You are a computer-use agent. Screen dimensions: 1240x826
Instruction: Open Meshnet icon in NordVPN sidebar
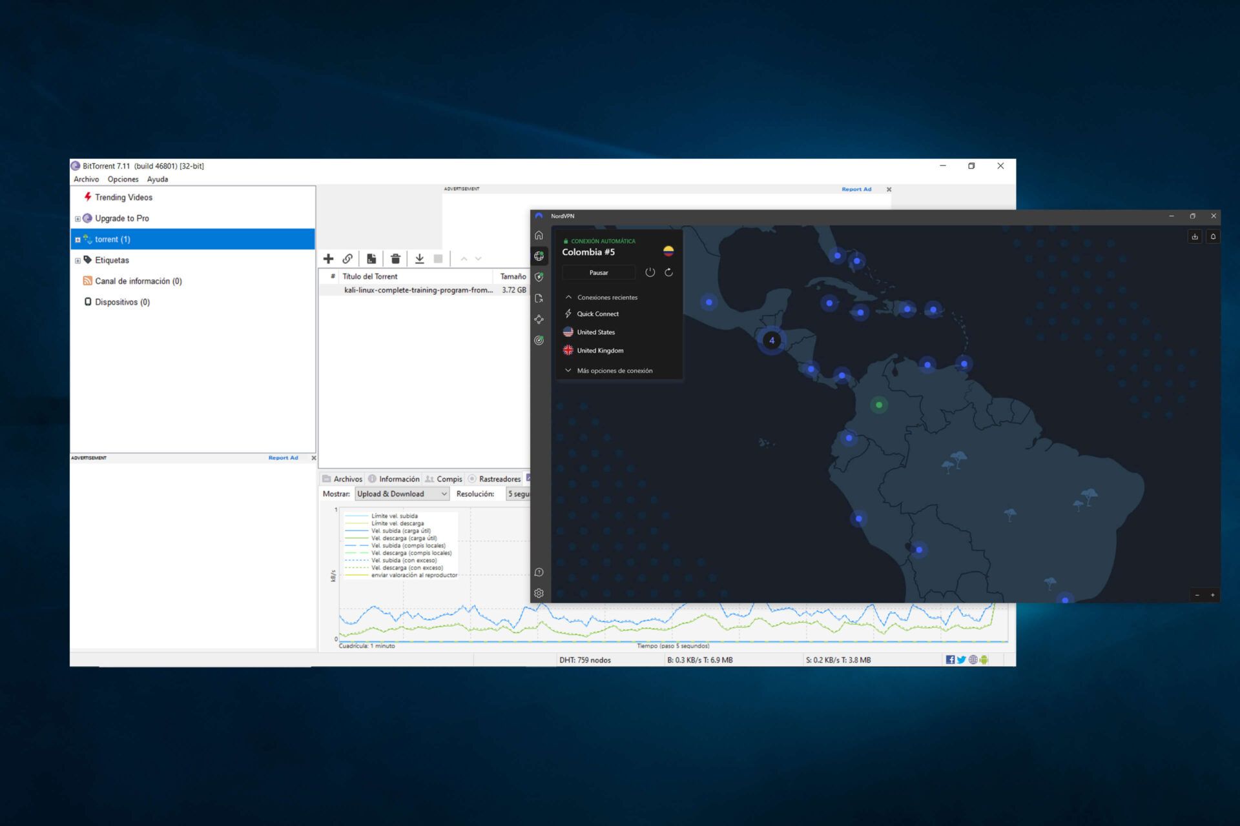(539, 319)
